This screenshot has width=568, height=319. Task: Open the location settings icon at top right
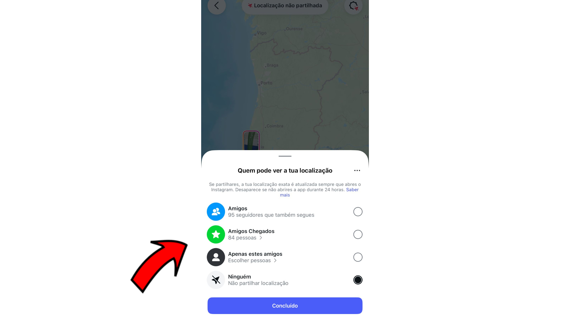click(x=353, y=5)
